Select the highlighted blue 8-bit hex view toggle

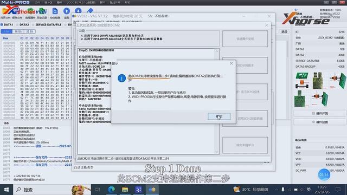pos(7,31)
